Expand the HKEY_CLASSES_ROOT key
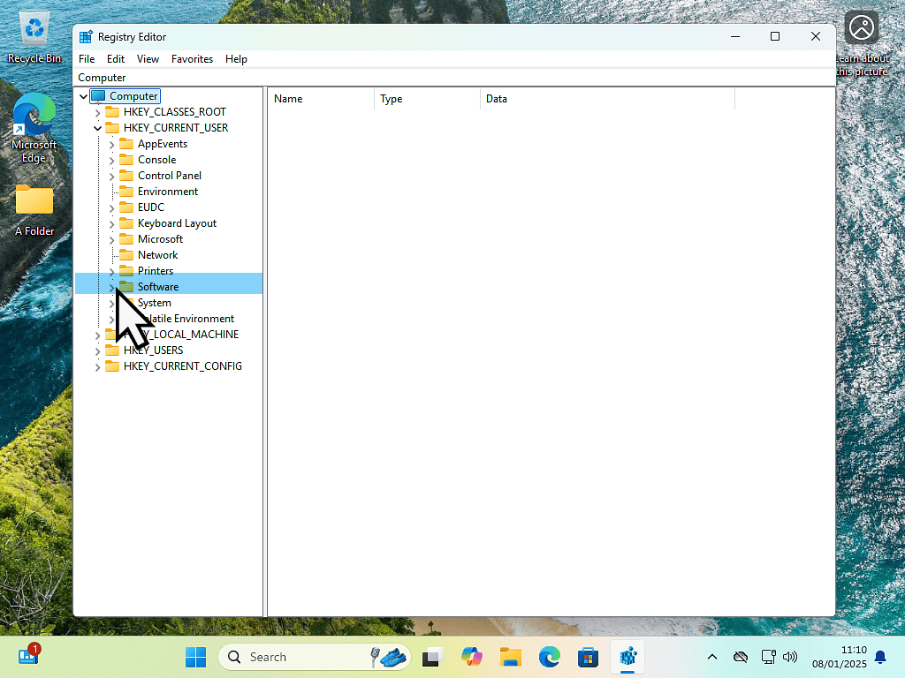The width and height of the screenshot is (905, 678). 97,112
